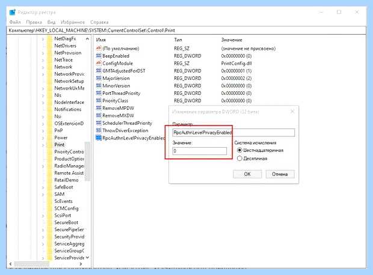The width and height of the screenshot is (373, 275).
Task: Click the Registry Editor app icon in title bar
Action: [x=13, y=12]
